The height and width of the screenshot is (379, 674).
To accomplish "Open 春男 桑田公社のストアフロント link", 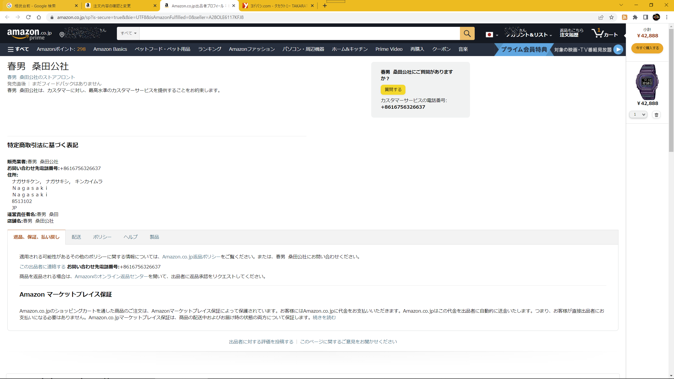I will coord(41,77).
